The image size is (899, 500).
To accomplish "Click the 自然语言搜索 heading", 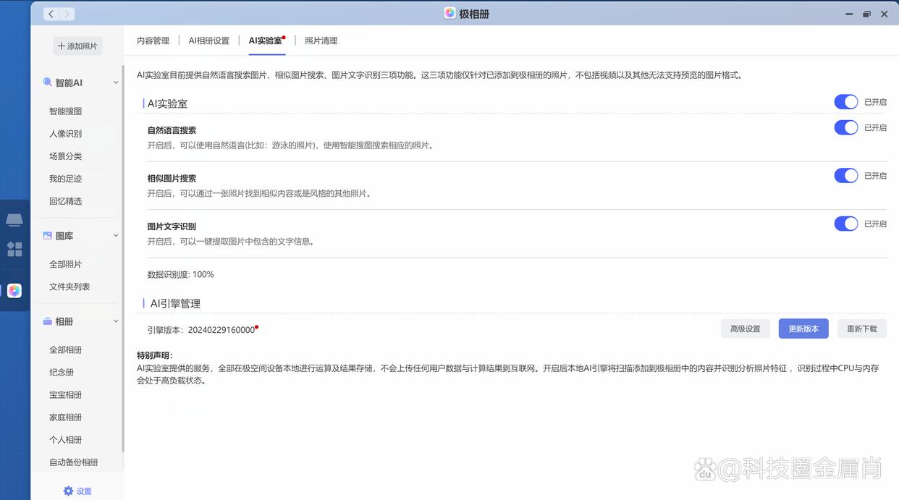I will (172, 130).
